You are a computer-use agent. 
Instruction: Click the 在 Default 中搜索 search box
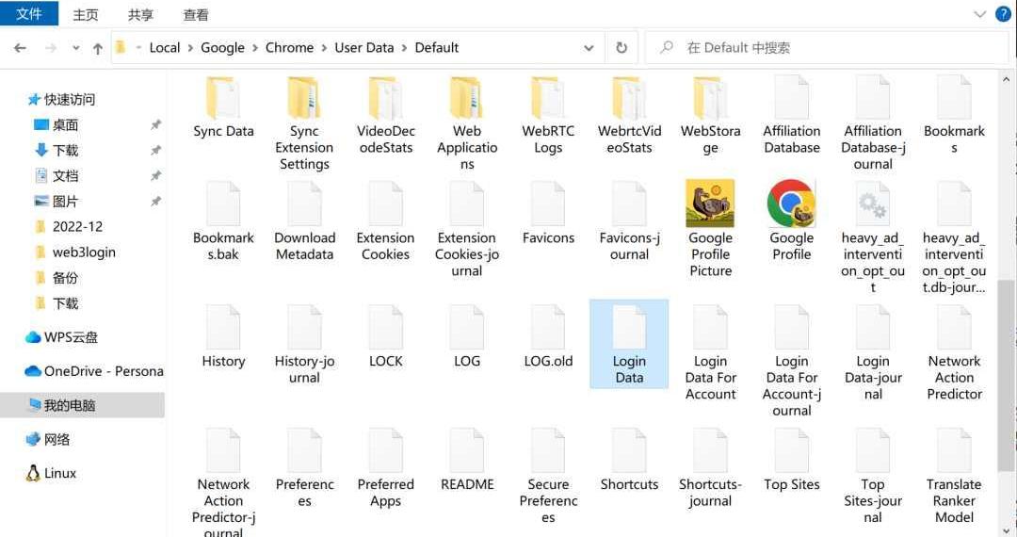pyautogui.click(x=829, y=48)
